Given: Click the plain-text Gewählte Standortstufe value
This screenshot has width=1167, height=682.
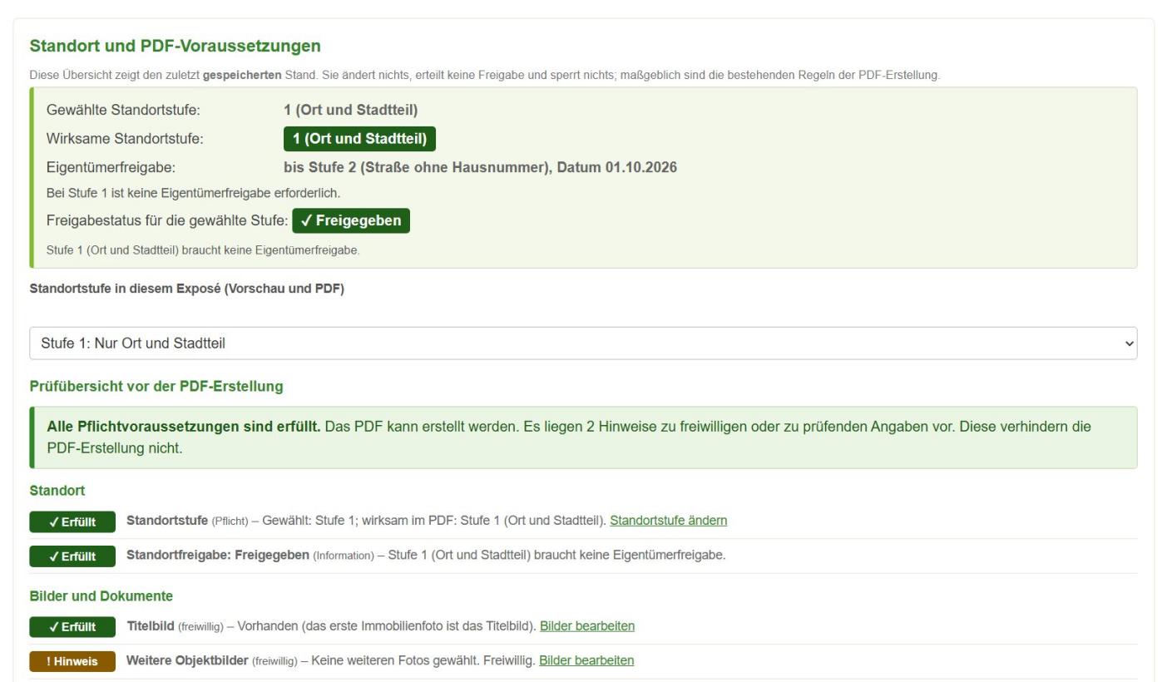Looking at the screenshot, I should tap(350, 109).
